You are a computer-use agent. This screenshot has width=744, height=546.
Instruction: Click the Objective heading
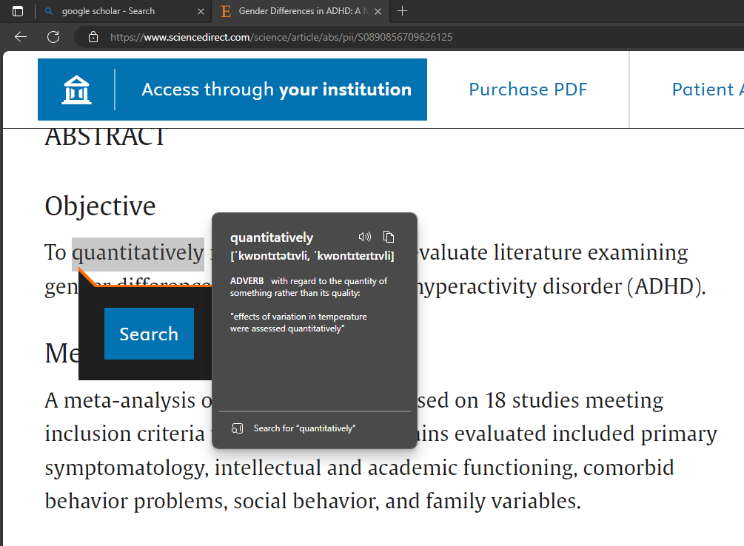[100, 207]
